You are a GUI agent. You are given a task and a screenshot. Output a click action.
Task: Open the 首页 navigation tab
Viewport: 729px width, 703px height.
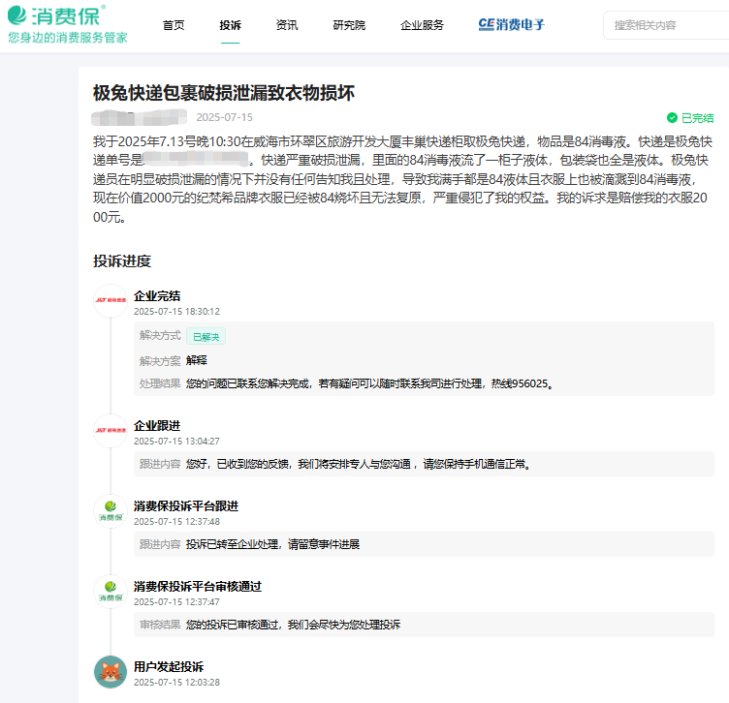pos(174,25)
